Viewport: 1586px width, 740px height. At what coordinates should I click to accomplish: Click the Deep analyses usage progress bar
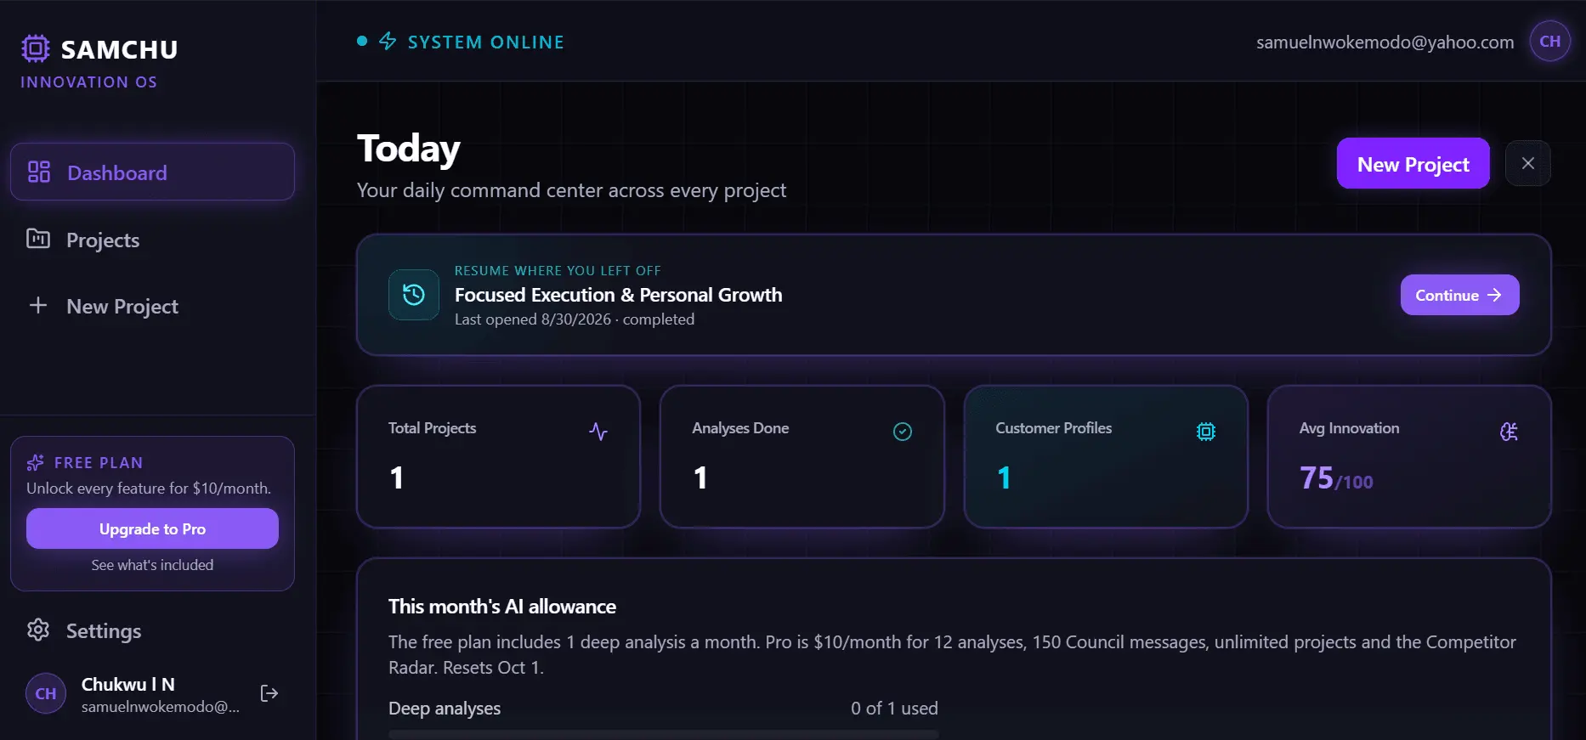point(664,734)
